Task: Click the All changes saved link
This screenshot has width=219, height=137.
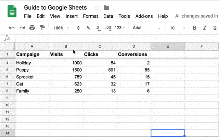Action: [x=196, y=16]
